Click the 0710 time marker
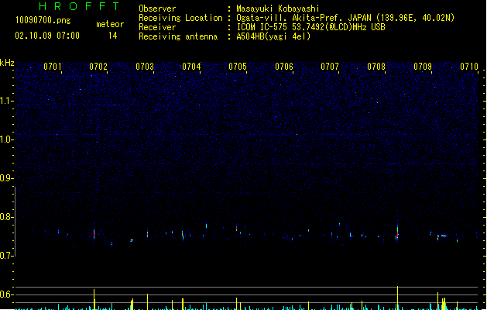The height and width of the screenshot is (310, 487). [469, 67]
